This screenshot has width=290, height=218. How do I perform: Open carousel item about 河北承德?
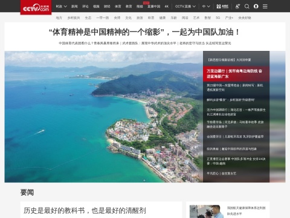235,124
